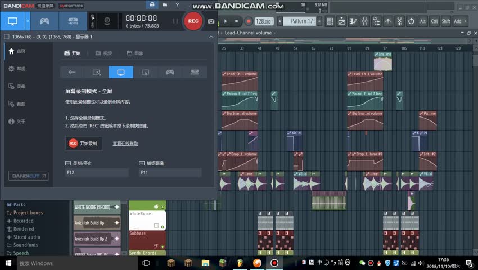Choose gamepad game mode in mode selector

pos(170,72)
